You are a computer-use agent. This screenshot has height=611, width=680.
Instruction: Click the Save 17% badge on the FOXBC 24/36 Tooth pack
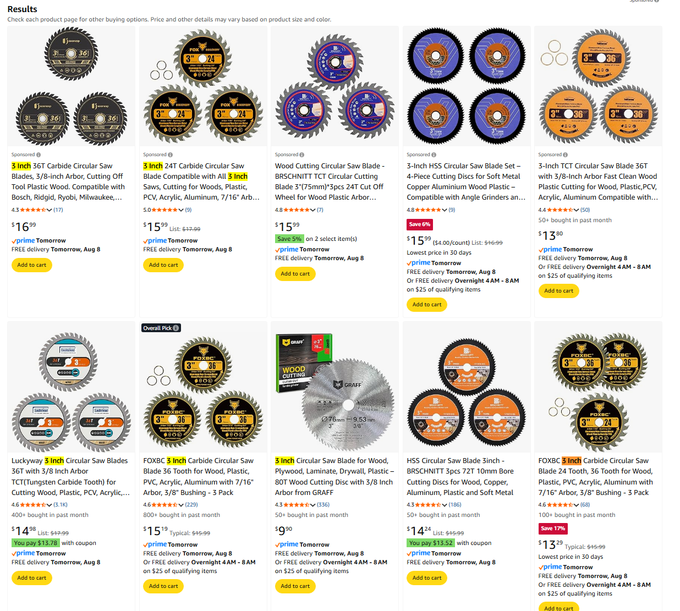tap(553, 529)
